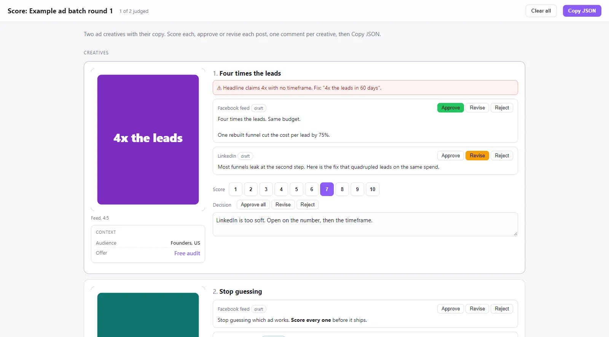Click the draft badge in the Stop guessing card
Viewport: 609px width, 337px height.
coord(259,309)
